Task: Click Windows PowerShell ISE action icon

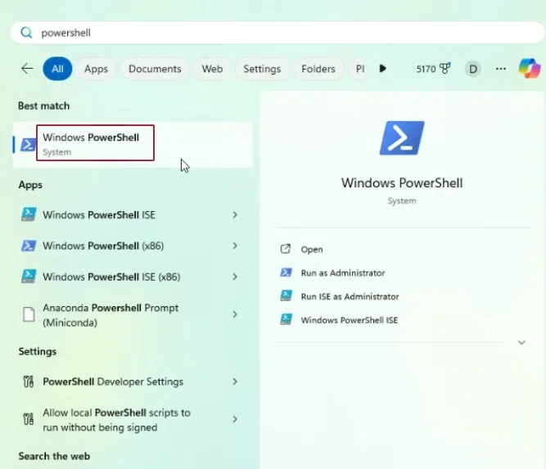Action: click(286, 319)
